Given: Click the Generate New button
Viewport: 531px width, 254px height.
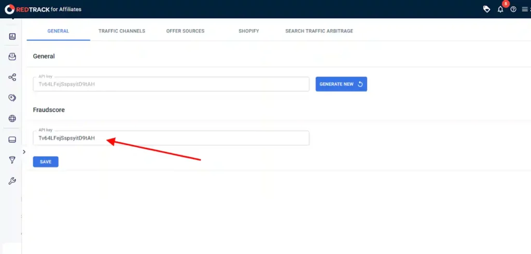Looking at the screenshot, I should pos(341,84).
